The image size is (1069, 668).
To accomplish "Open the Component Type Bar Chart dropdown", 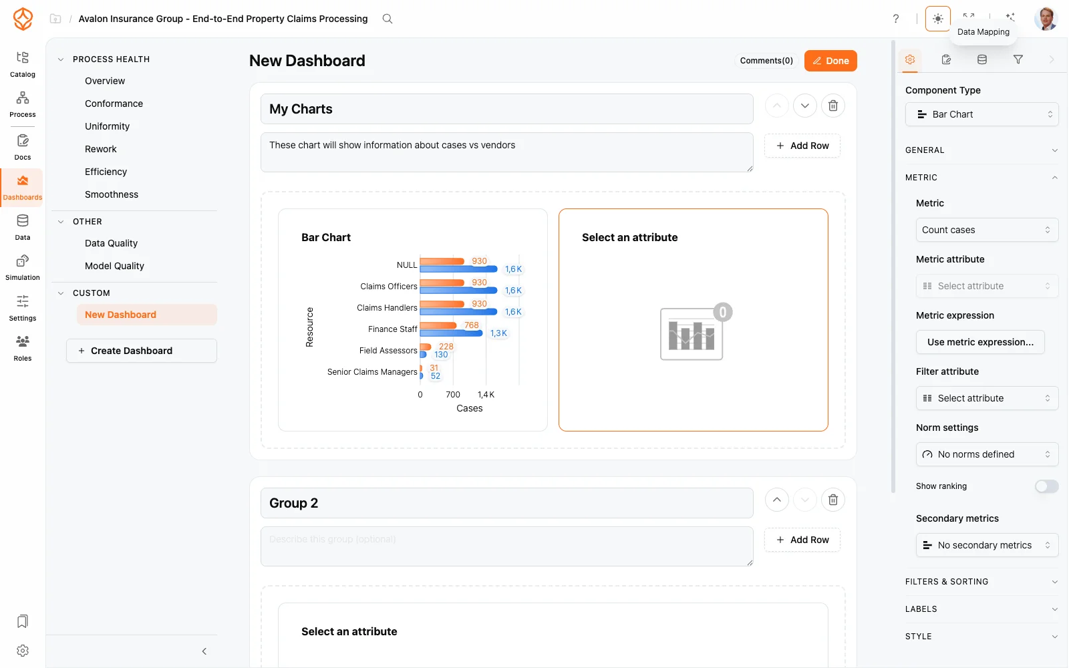I will tap(982, 114).
